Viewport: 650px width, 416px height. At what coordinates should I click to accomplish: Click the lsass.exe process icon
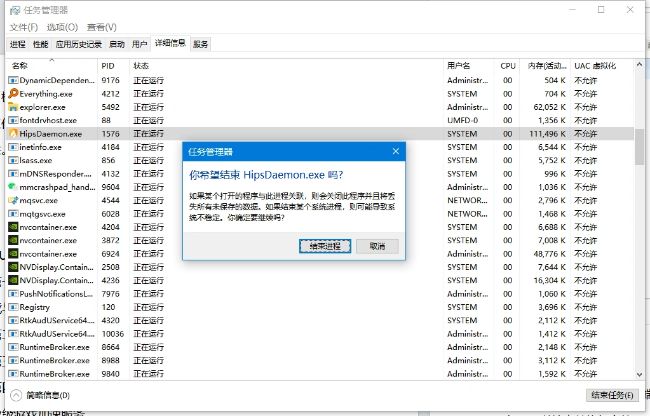click(14, 160)
